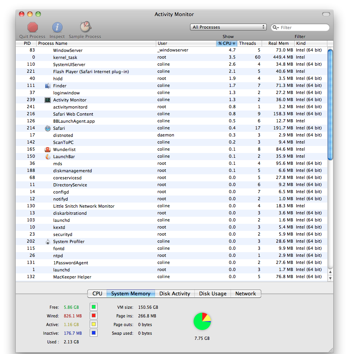Select the DirectoryService process
The width and height of the screenshot is (349, 354).
pos(172,185)
